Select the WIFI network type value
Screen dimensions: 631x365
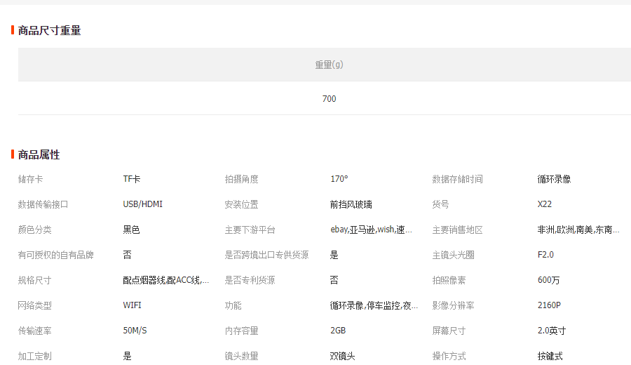tap(132, 305)
